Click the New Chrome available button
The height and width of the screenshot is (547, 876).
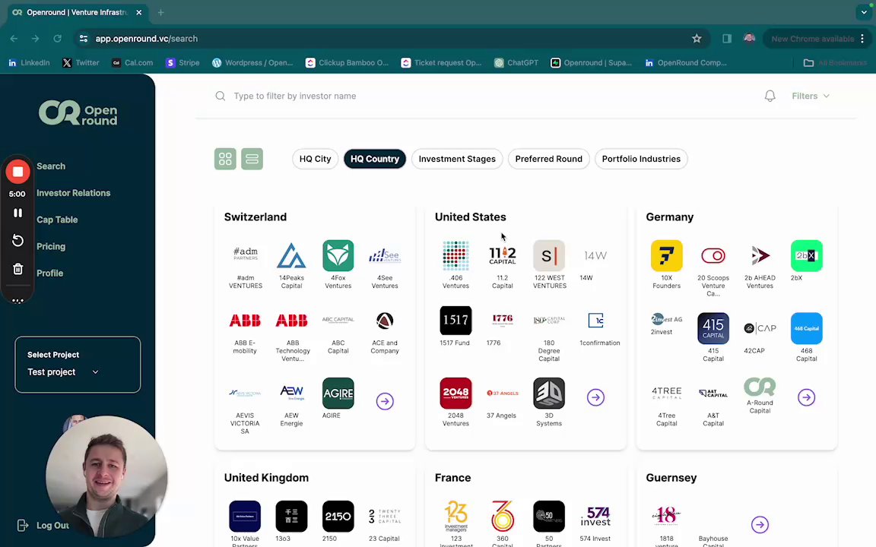pyautogui.click(x=818, y=39)
